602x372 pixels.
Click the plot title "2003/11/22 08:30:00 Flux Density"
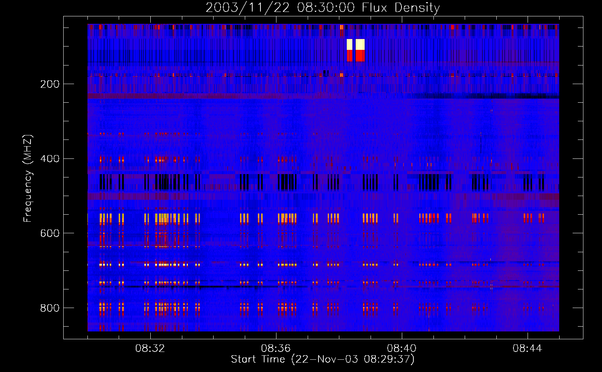(x=323, y=7)
